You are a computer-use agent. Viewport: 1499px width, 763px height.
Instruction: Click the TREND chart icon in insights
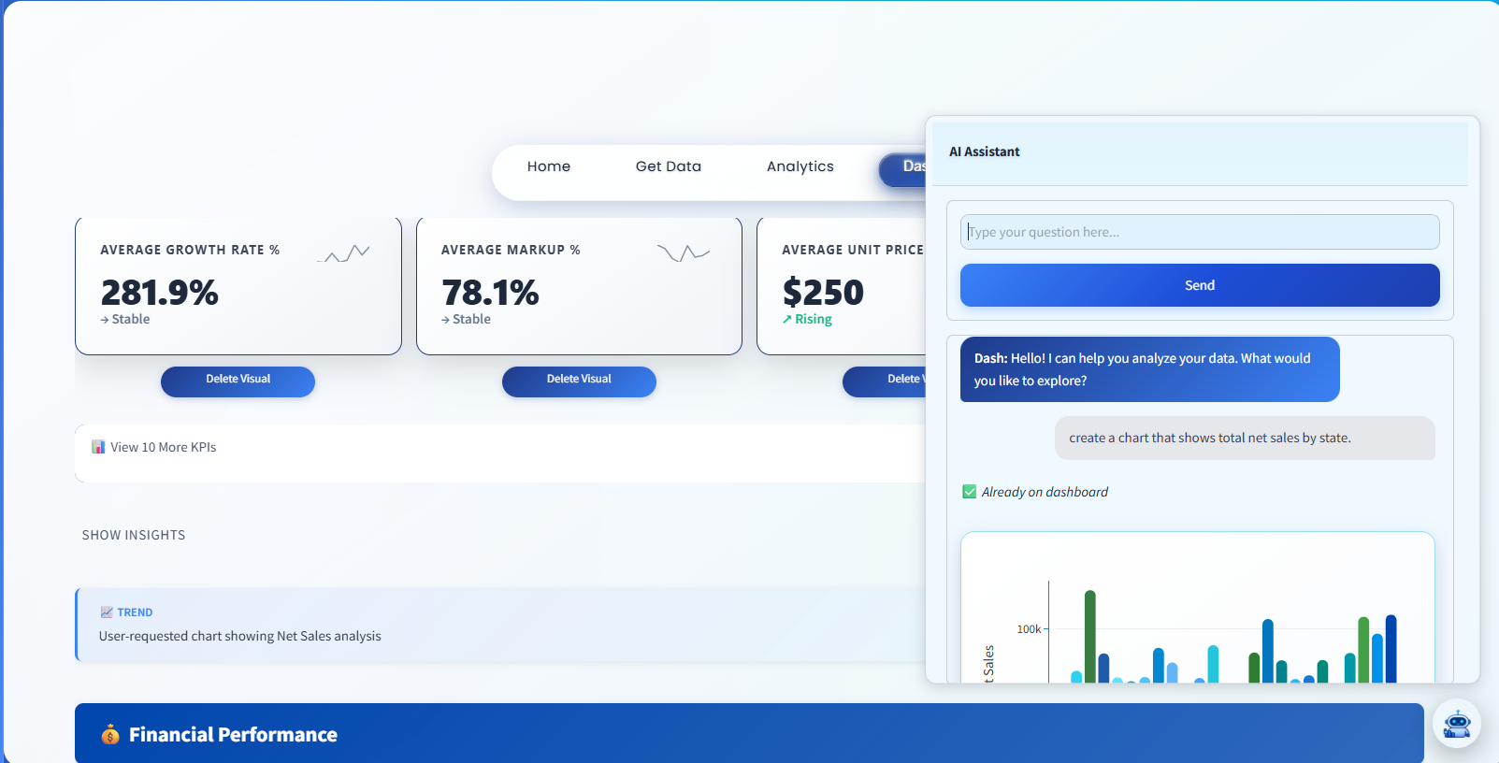107,612
